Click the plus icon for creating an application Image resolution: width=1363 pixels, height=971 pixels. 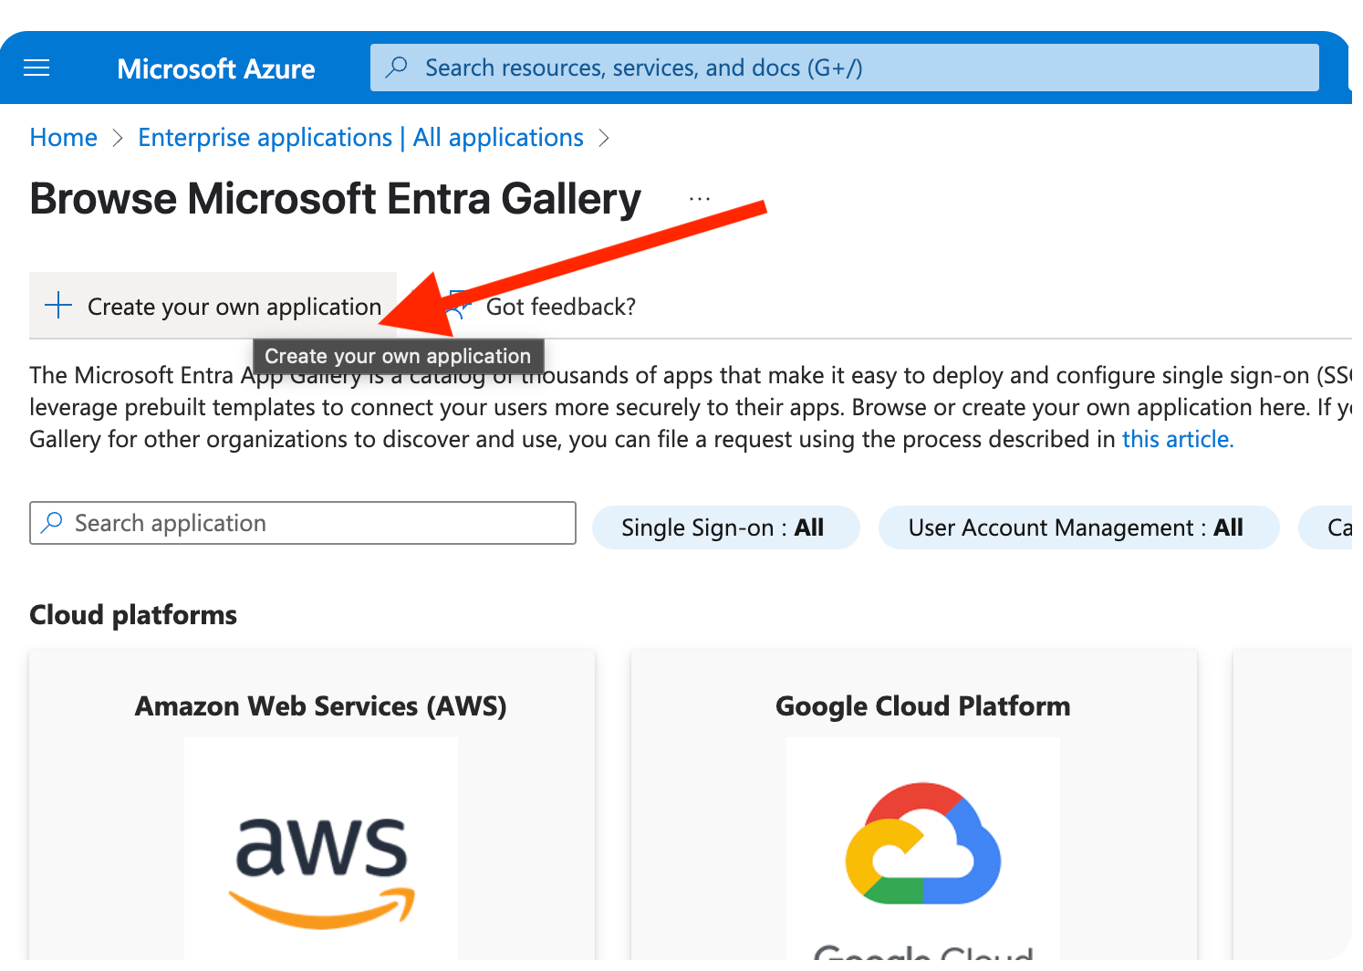(x=58, y=306)
